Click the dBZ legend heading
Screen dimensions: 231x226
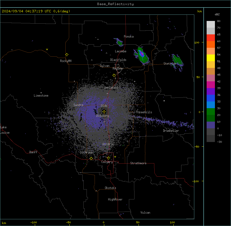pos(217,14)
